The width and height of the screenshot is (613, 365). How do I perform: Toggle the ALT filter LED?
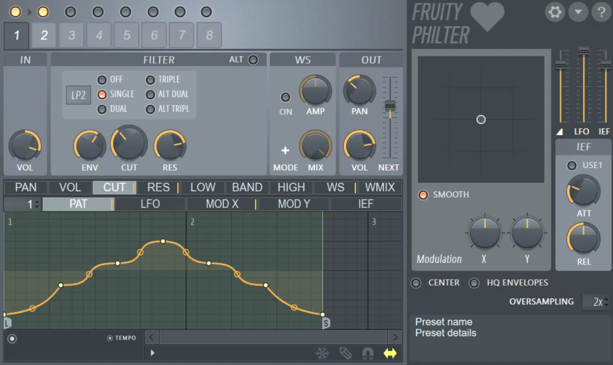(253, 60)
